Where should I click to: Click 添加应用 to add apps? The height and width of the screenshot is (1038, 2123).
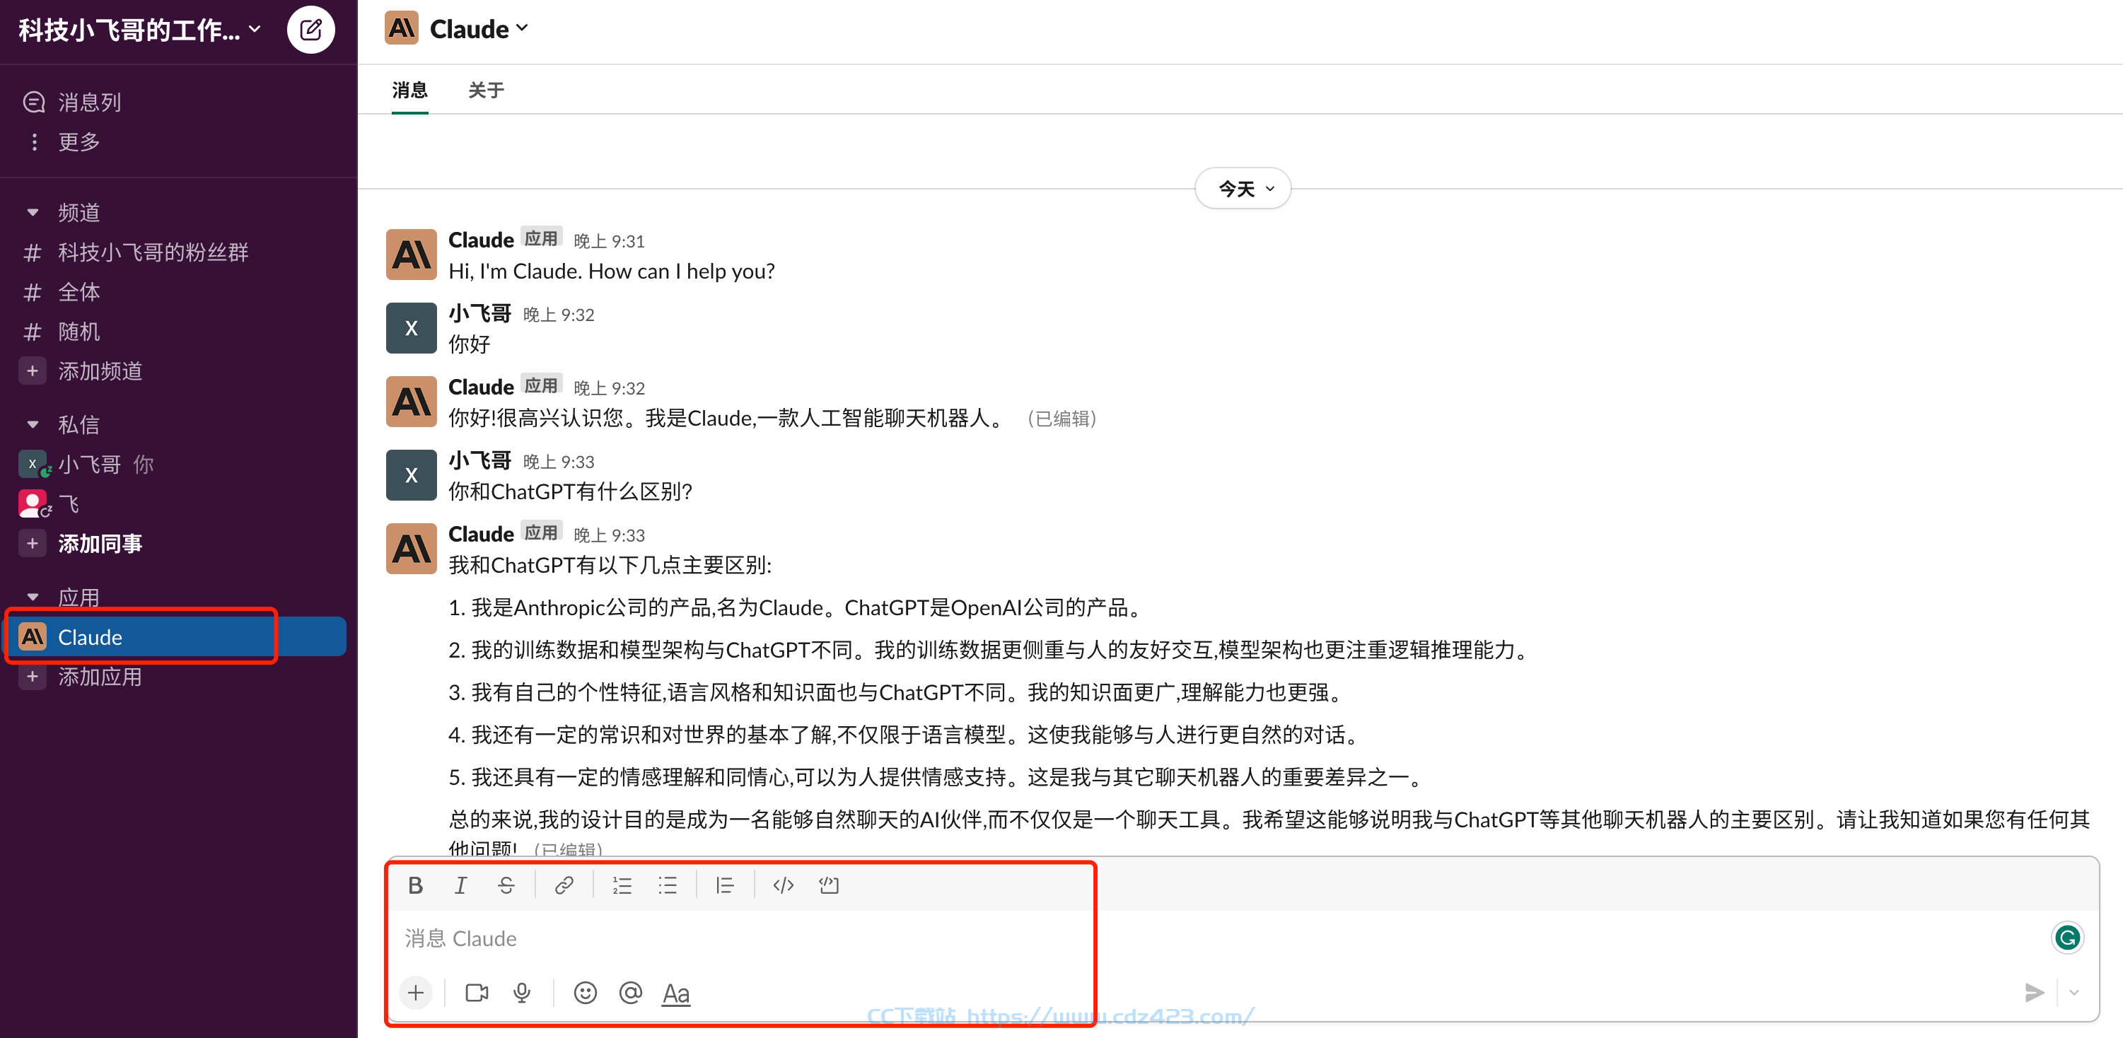pos(100,677)
